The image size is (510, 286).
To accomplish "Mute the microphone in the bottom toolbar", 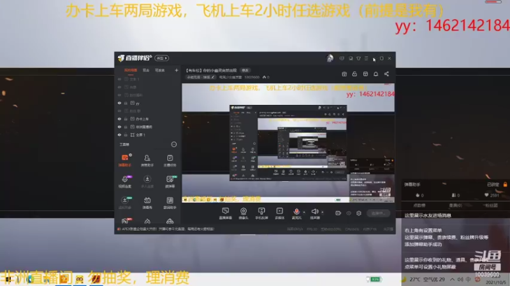I will (296, 214).
